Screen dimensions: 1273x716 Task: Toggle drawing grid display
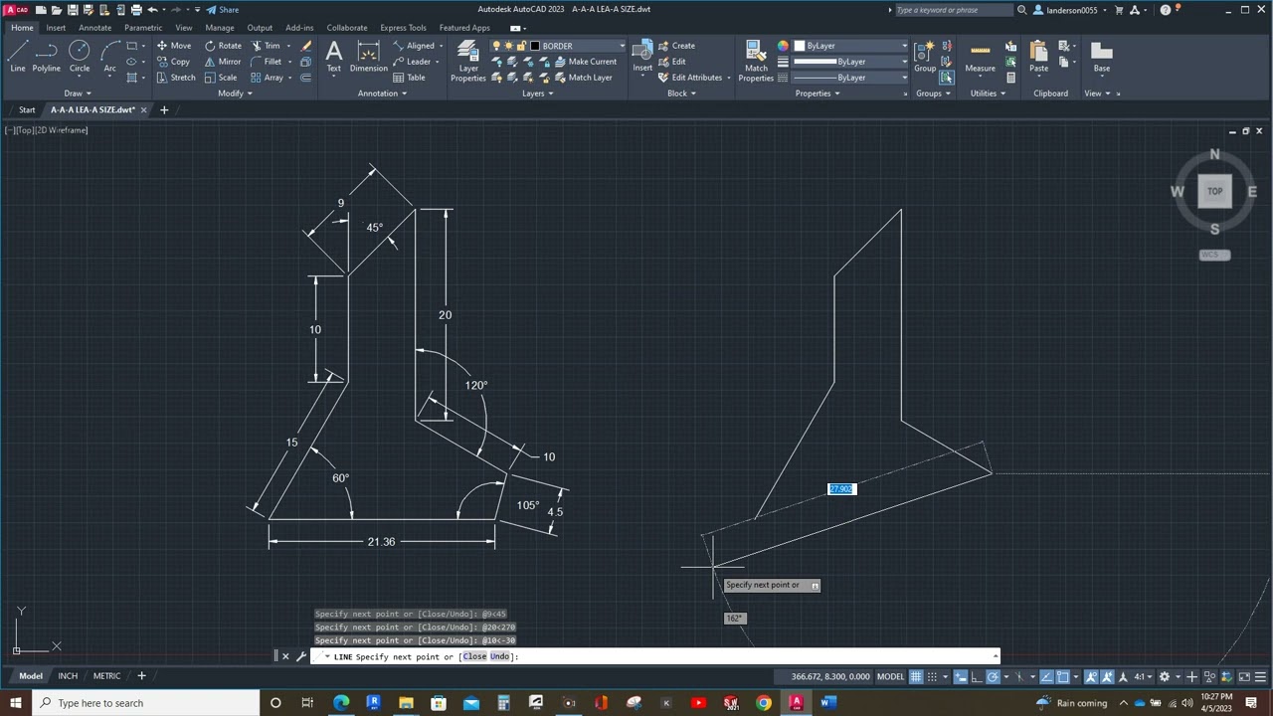pyautogui.click(x=916, y=677)
